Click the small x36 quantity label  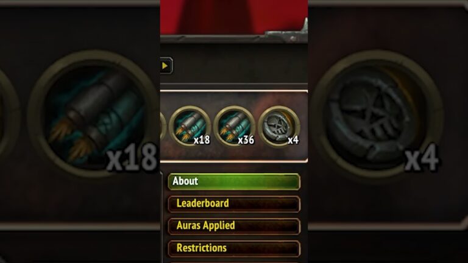246,140
